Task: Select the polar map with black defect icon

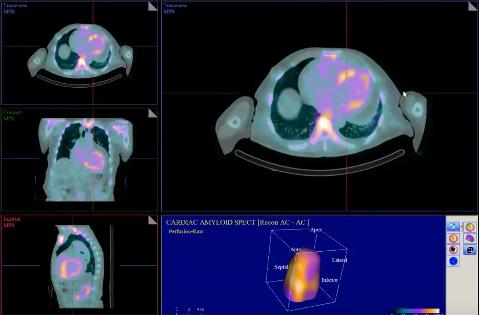Action: tap(453, 250)
